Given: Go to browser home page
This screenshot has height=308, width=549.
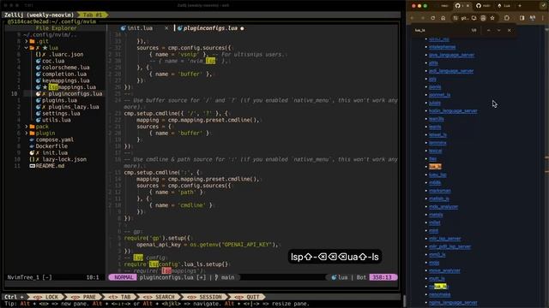Looking at the screenshot, I should tap(443, 18).
